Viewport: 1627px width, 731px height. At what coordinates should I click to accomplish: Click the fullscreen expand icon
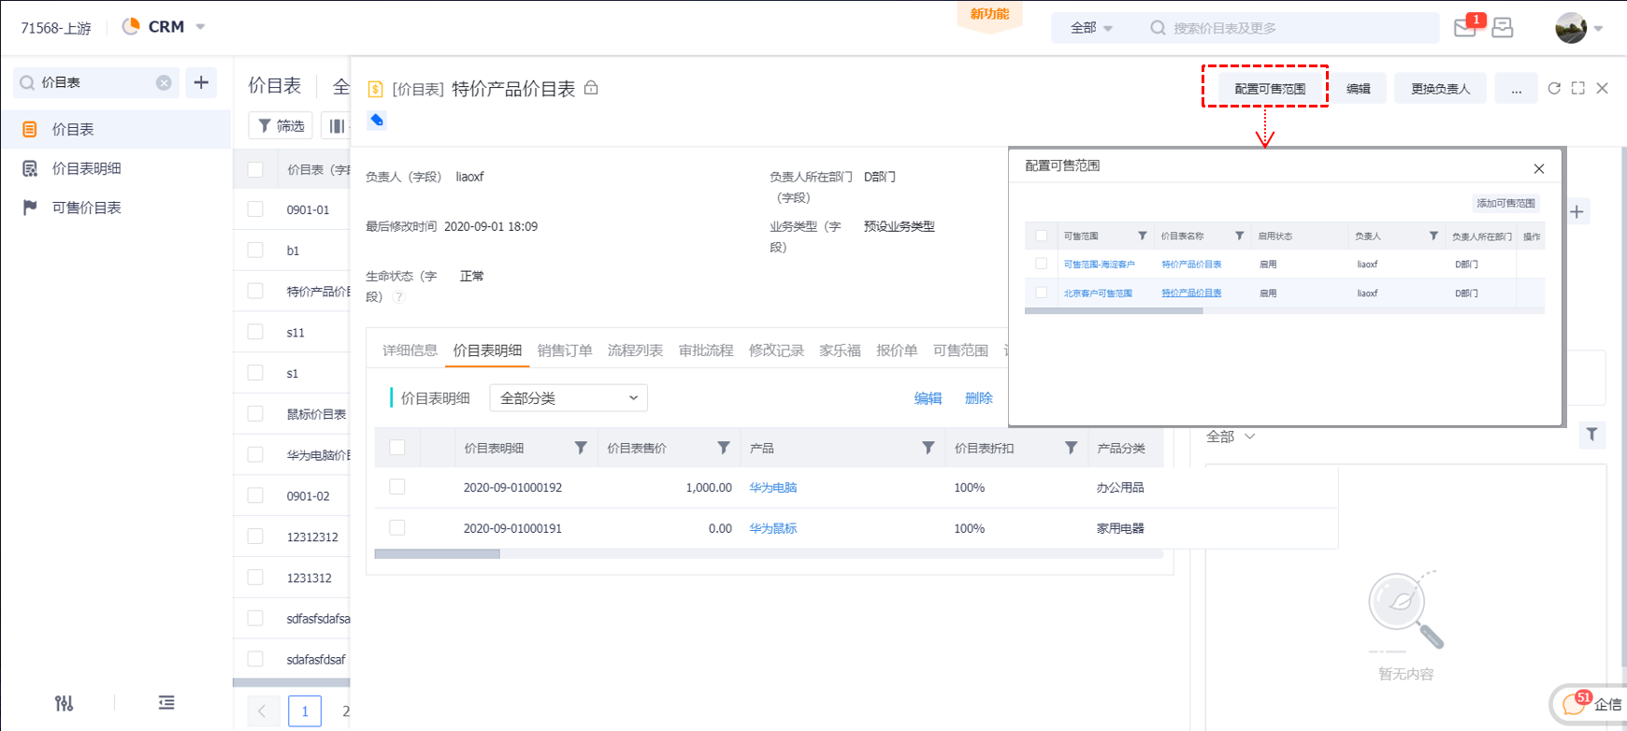point(1578,88)
